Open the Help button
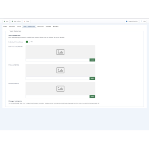This screenshot has width=149, height=149. click(x=143, y=21)
